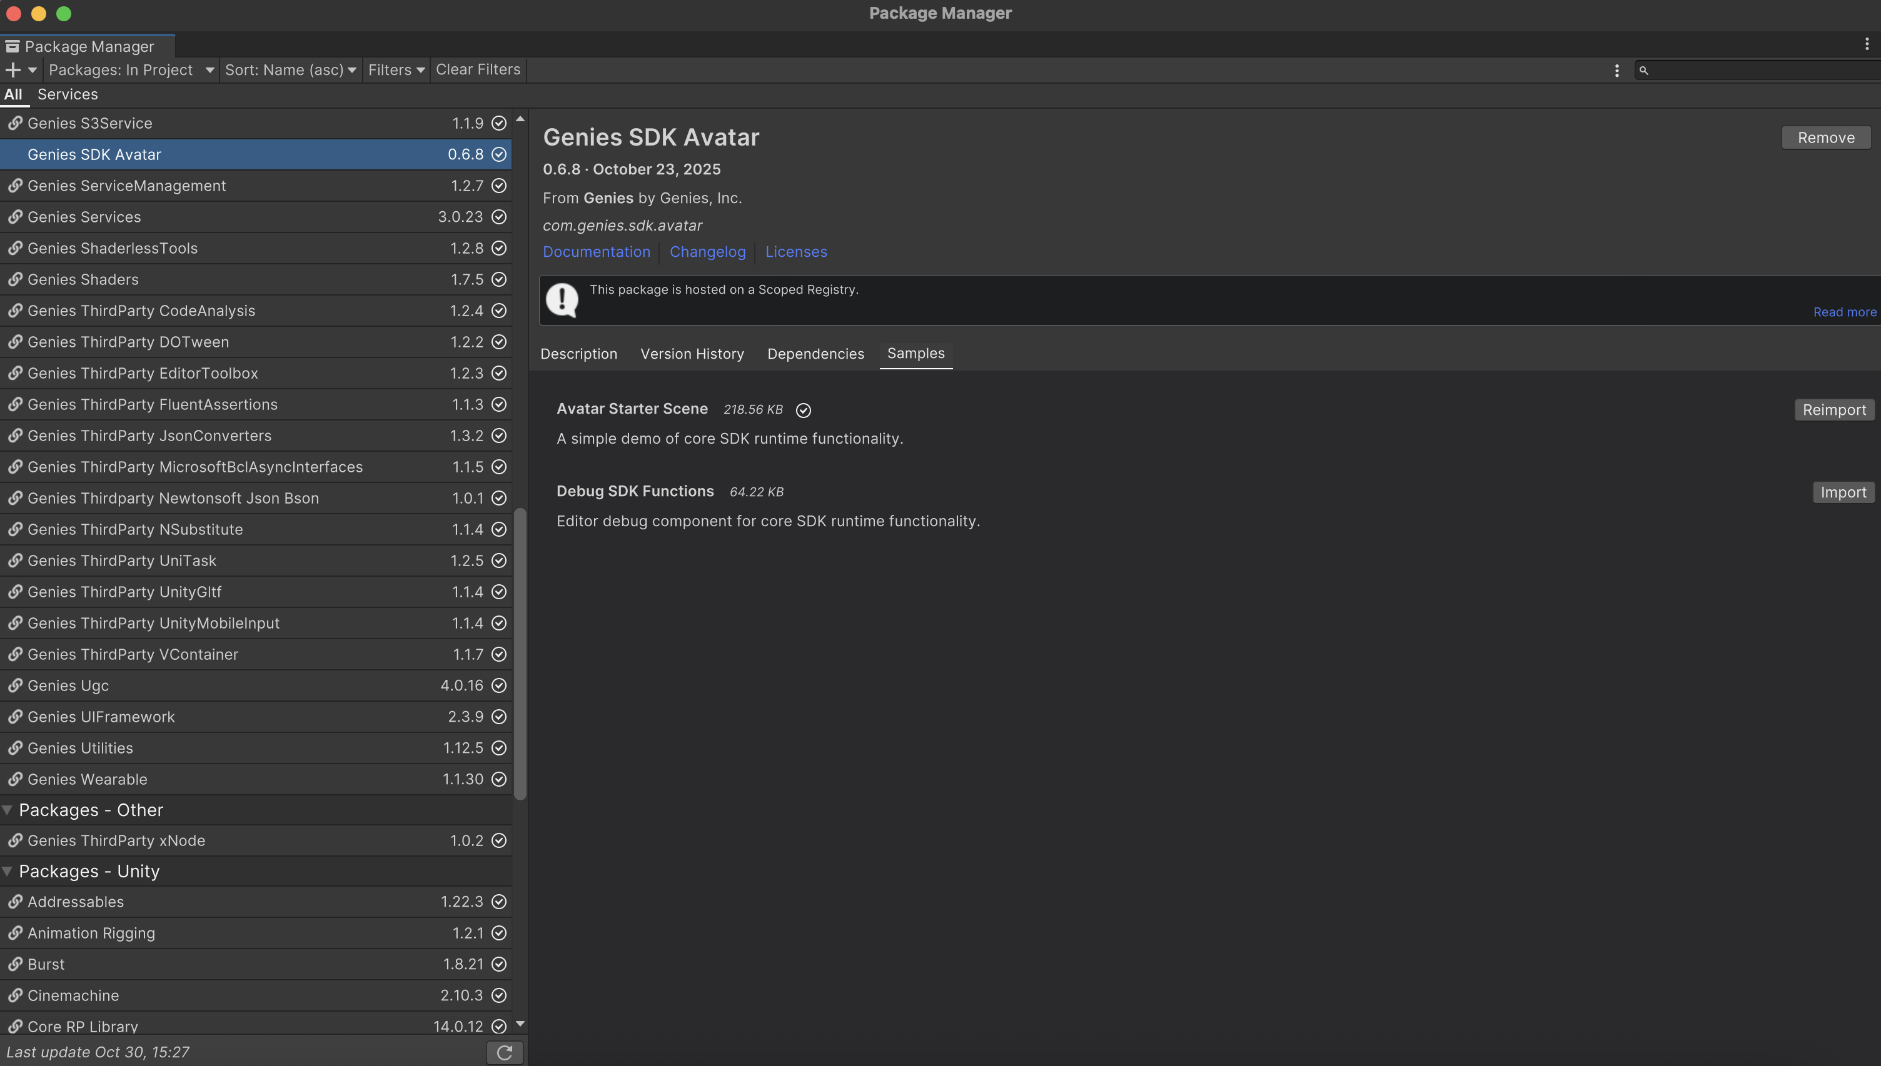Collapse the Packages - Unity section
Viewport: 1881px width, 1066px height.
(8, 871)
